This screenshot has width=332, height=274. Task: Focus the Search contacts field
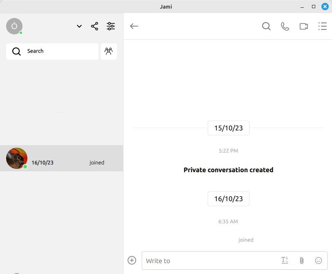point(52,51)
